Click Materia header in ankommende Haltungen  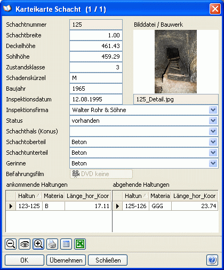tap(53, 196)
